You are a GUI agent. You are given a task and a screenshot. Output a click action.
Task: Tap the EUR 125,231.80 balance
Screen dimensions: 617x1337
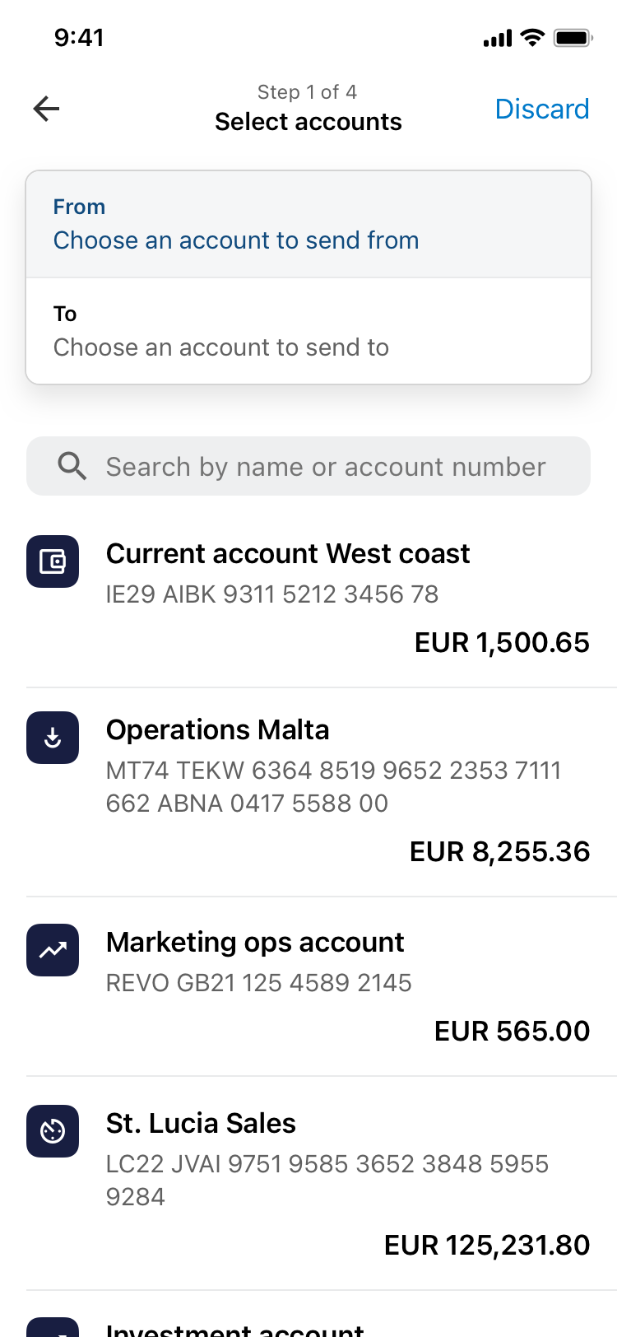[x=487, y=1245]
